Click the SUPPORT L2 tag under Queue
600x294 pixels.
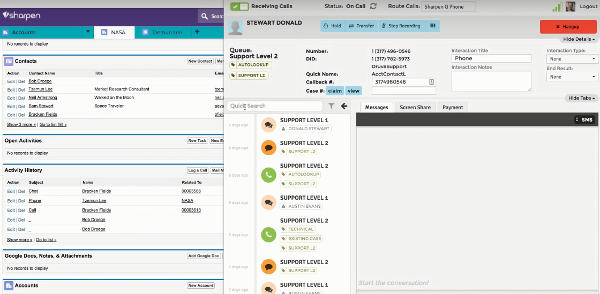(x=249, y=76)
